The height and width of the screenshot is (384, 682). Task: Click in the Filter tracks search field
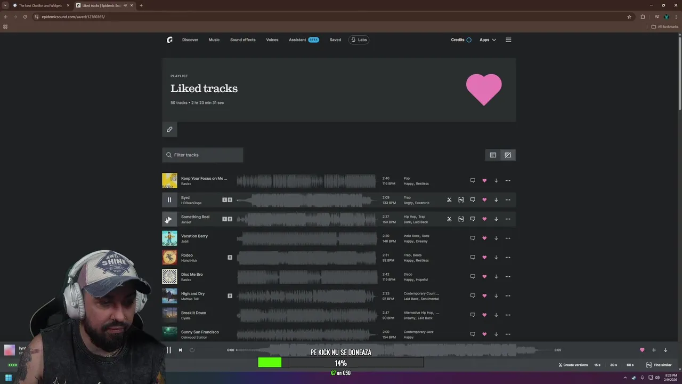click(x=202, y=155)
